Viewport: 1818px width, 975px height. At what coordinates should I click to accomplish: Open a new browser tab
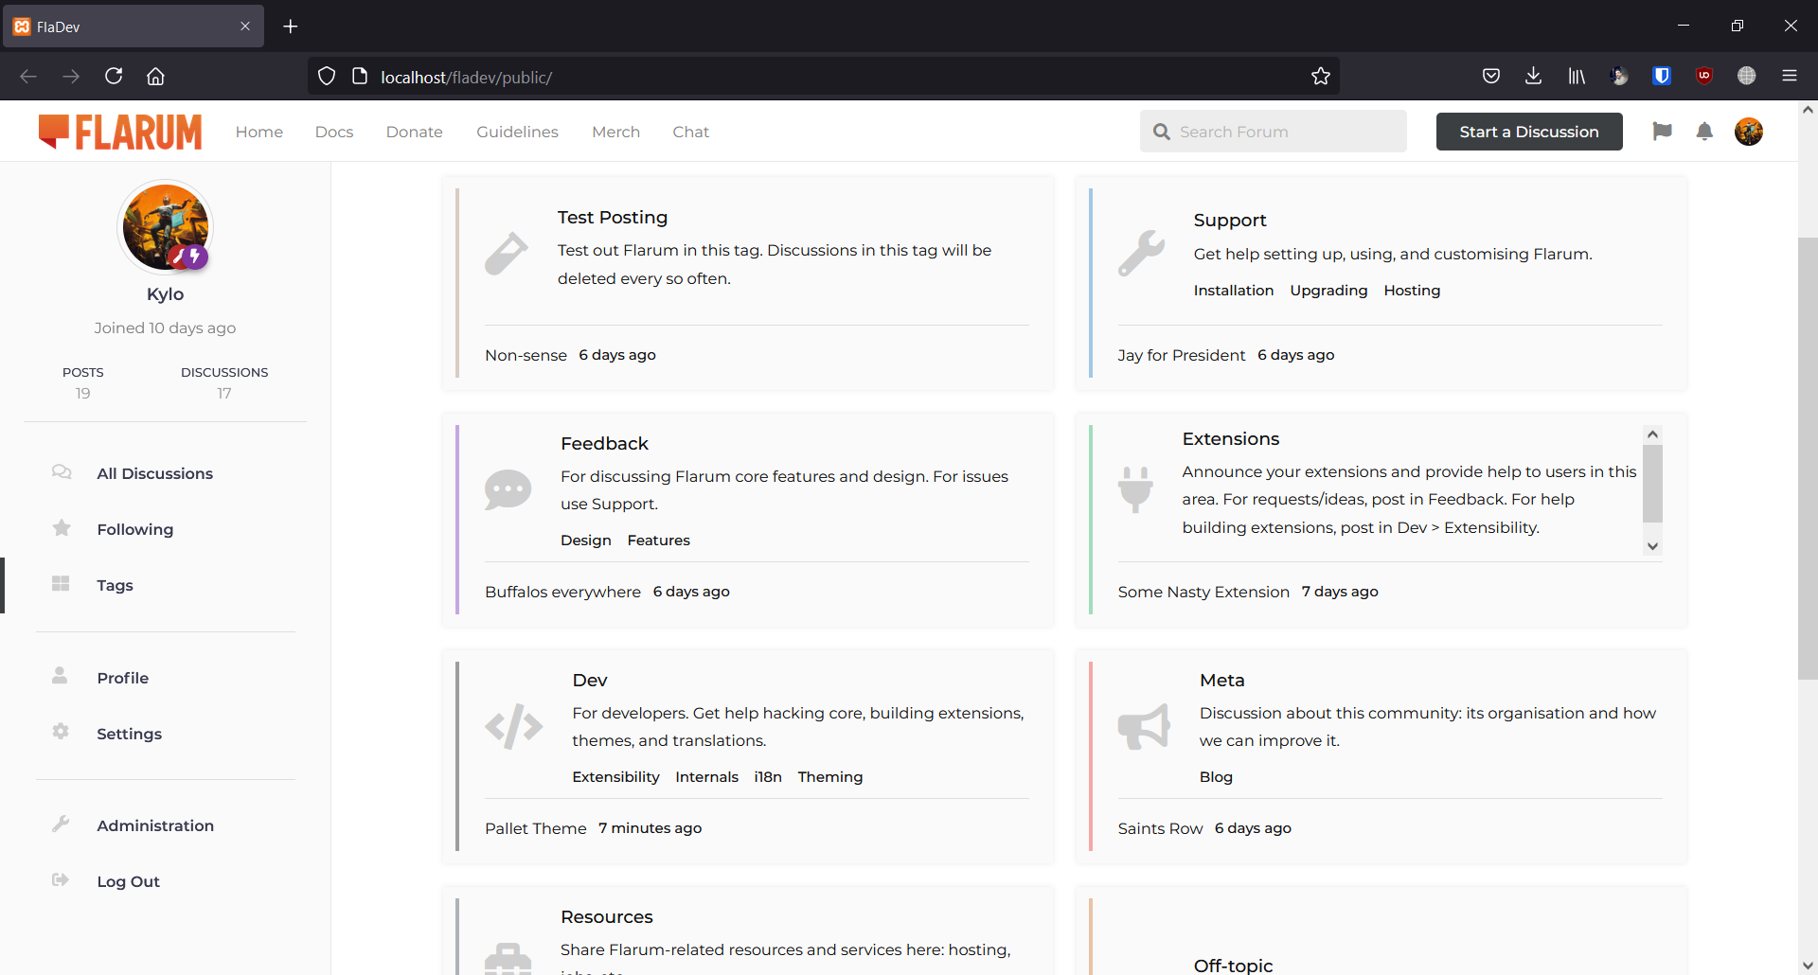pyautogui.click(x=291, y=27)
